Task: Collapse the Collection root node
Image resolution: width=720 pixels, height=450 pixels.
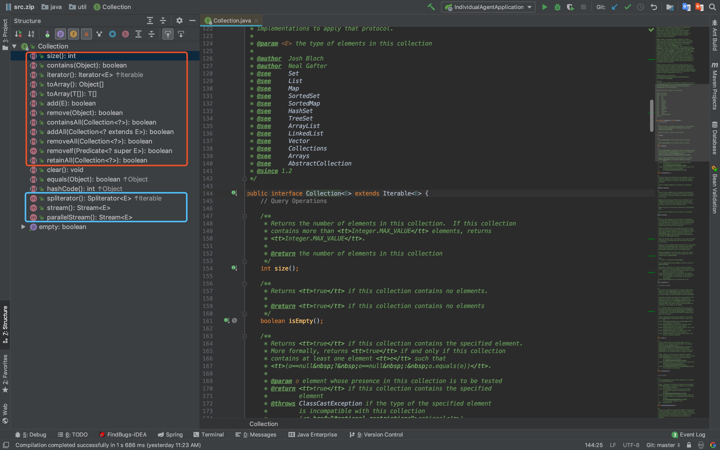Action: tap(14, 46)
